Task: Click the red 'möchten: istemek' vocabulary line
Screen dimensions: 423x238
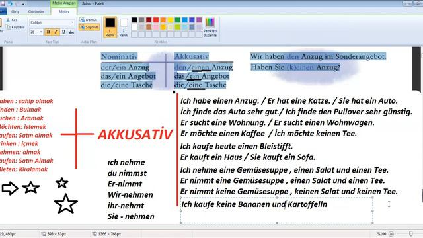Action: point(23,127)
